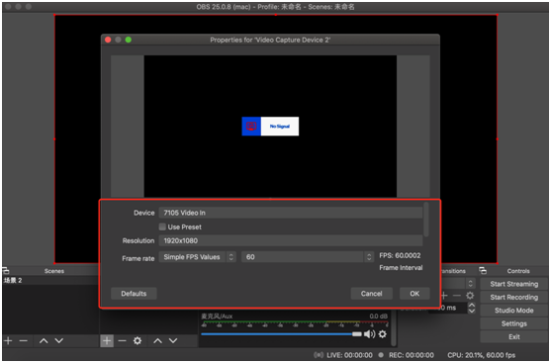Open the Resolution dropdown 1920x1080
This screenshot has height=363, width=551.
[x=291, y=240]
